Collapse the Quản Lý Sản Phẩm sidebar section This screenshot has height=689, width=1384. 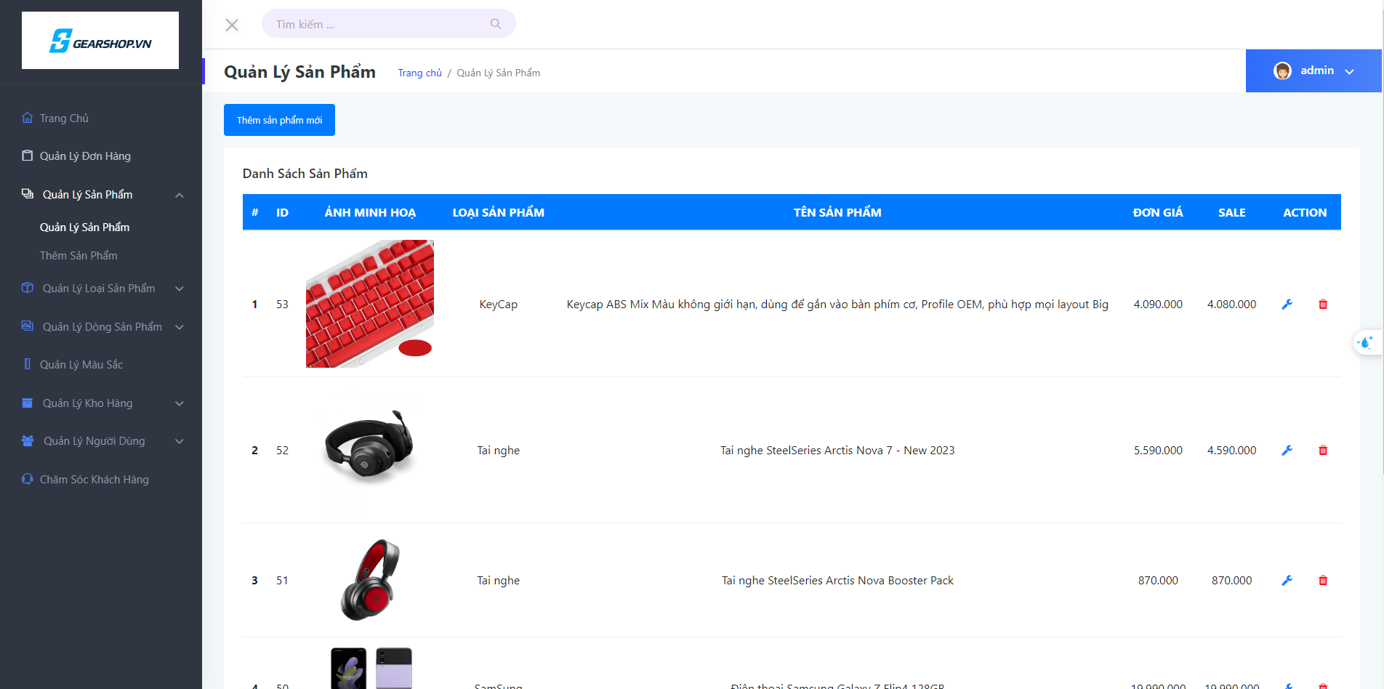pos(180,195)
